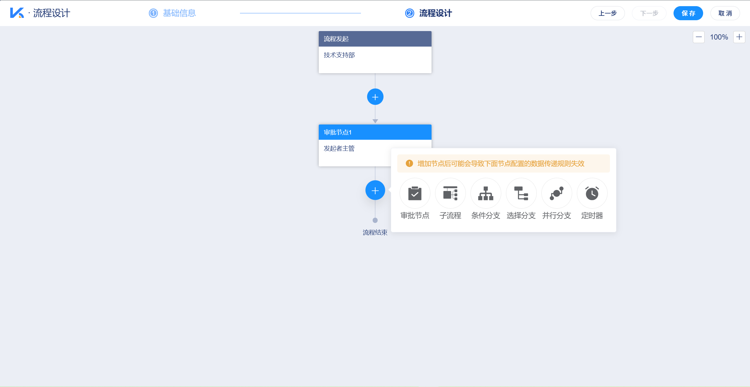Insert a sub-process (子流程 icon)
The width and height of the screenshot is (750, 387).
(450, 193)
